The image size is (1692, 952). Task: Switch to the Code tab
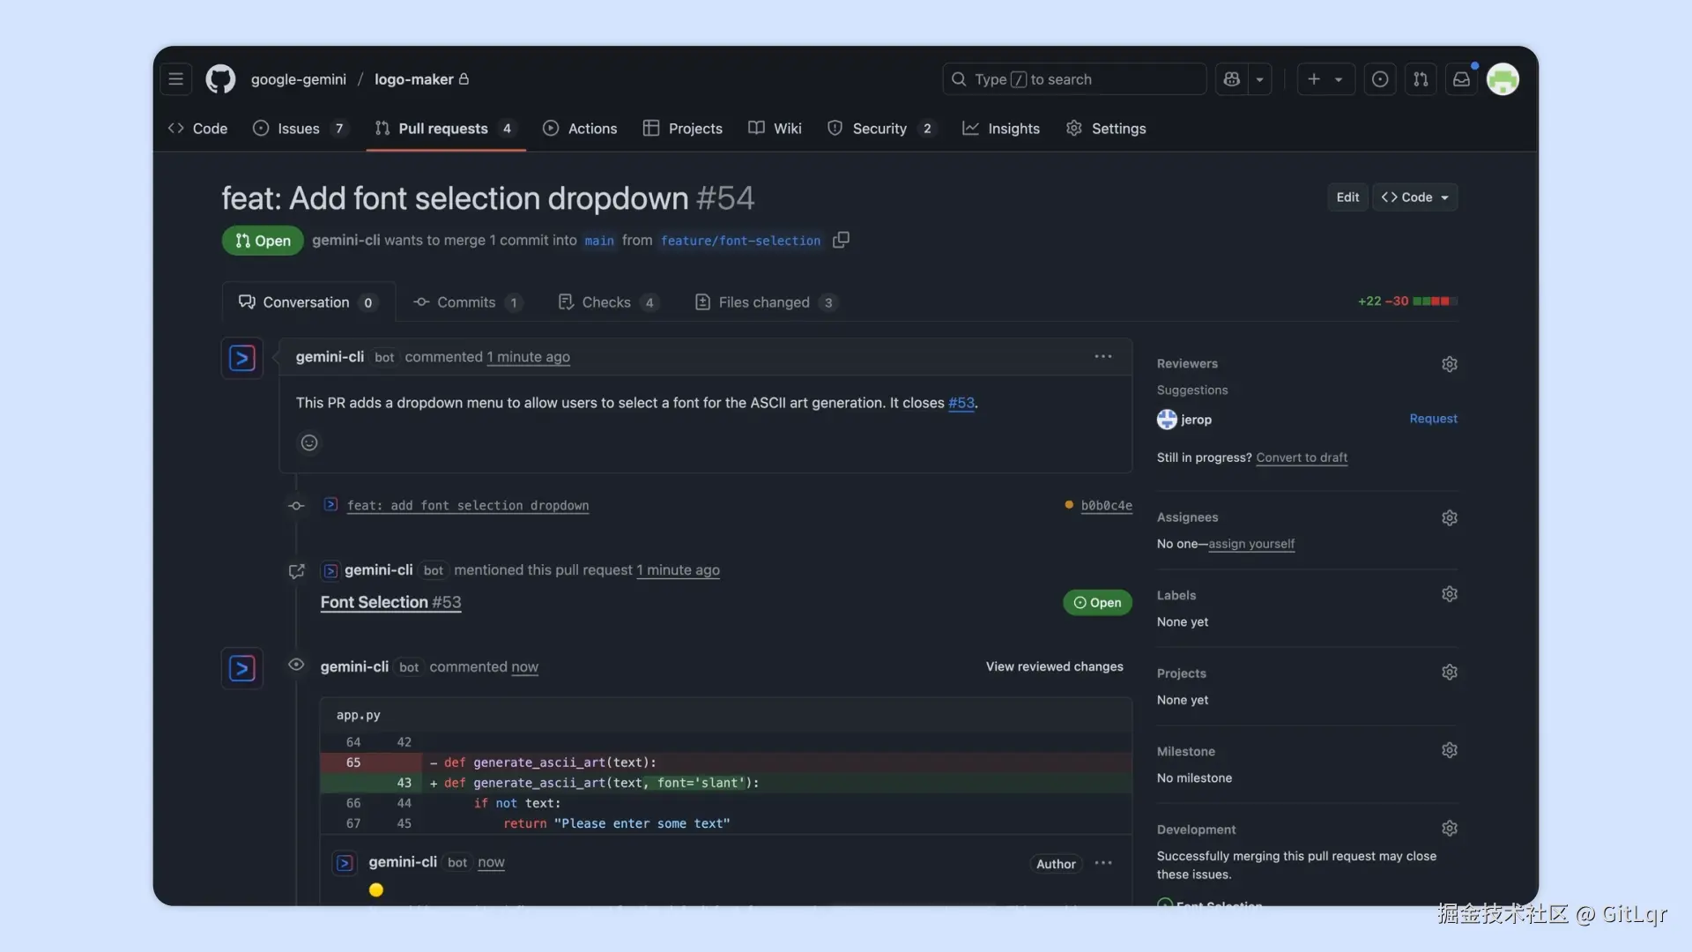(x=198, y=129)
